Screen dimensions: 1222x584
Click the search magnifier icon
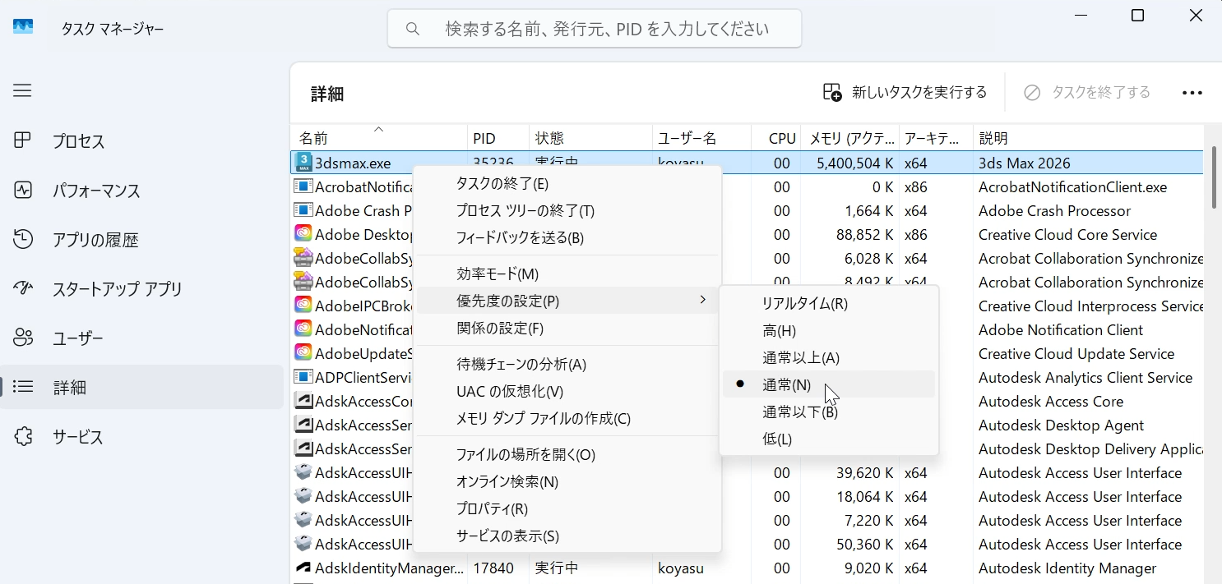(413, 30)
